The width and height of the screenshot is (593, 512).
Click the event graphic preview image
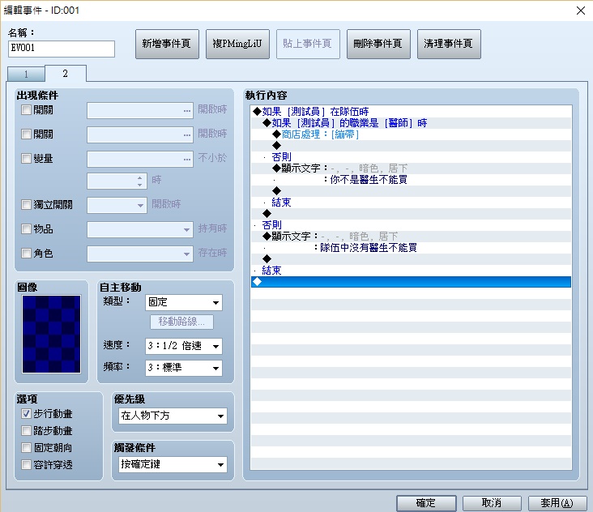[51, 334]
